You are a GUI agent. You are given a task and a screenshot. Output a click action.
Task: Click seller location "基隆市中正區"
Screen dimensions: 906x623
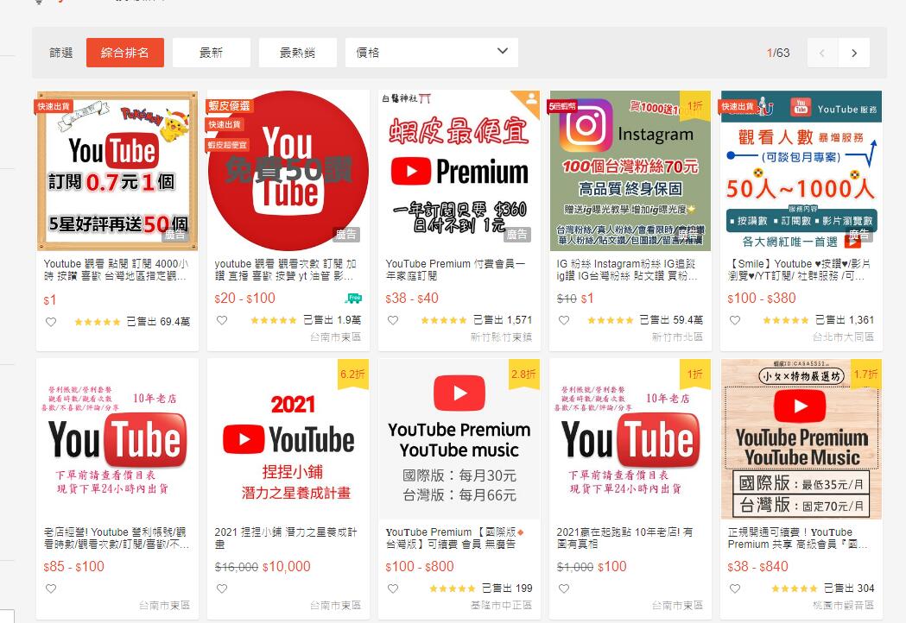[x=502, y=606]
